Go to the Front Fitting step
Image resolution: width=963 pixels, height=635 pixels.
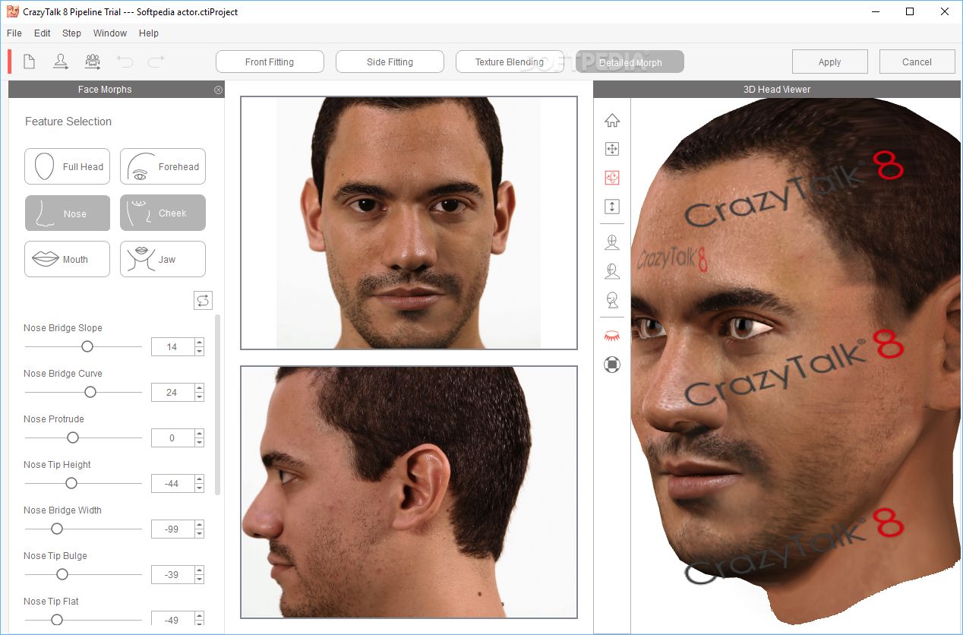(x=270, y=62)
